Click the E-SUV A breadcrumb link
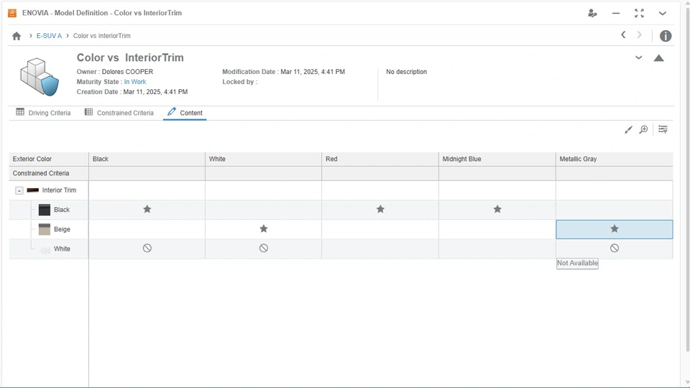This screenshot has width=690, height=388. click(x=49, y=36)
